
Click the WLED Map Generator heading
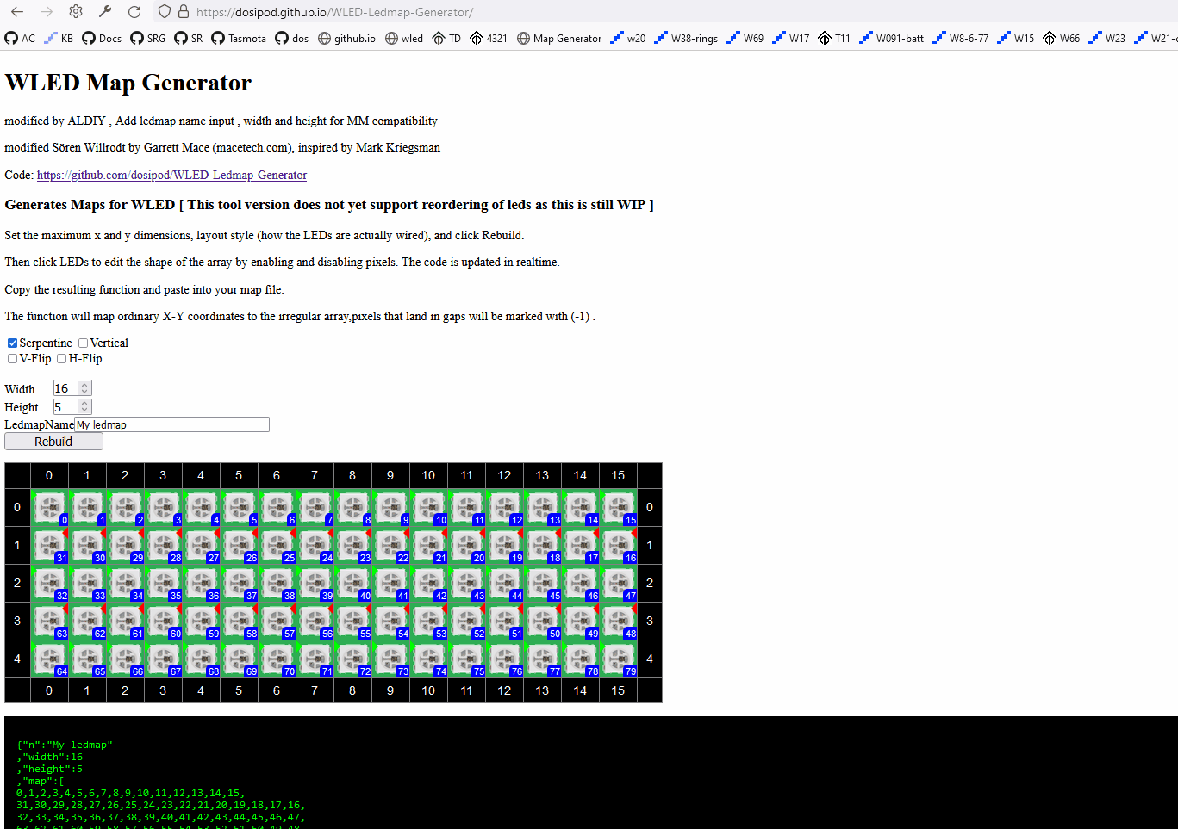tap(128, 83)
